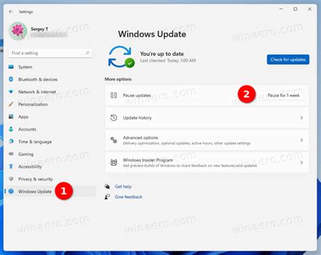Click the "You're up to date" text
This screenshot has height=255, width=321.
click(162, 53)
